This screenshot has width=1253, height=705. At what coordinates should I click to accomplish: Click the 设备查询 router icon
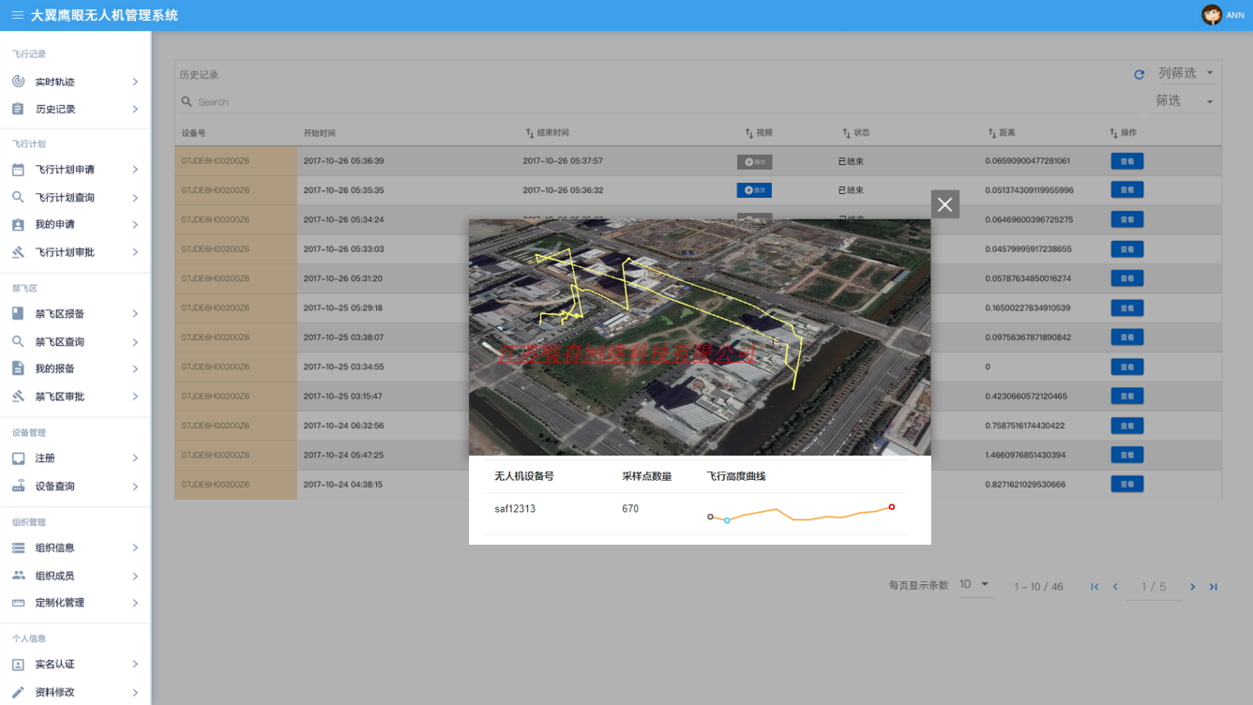[18, 487]
